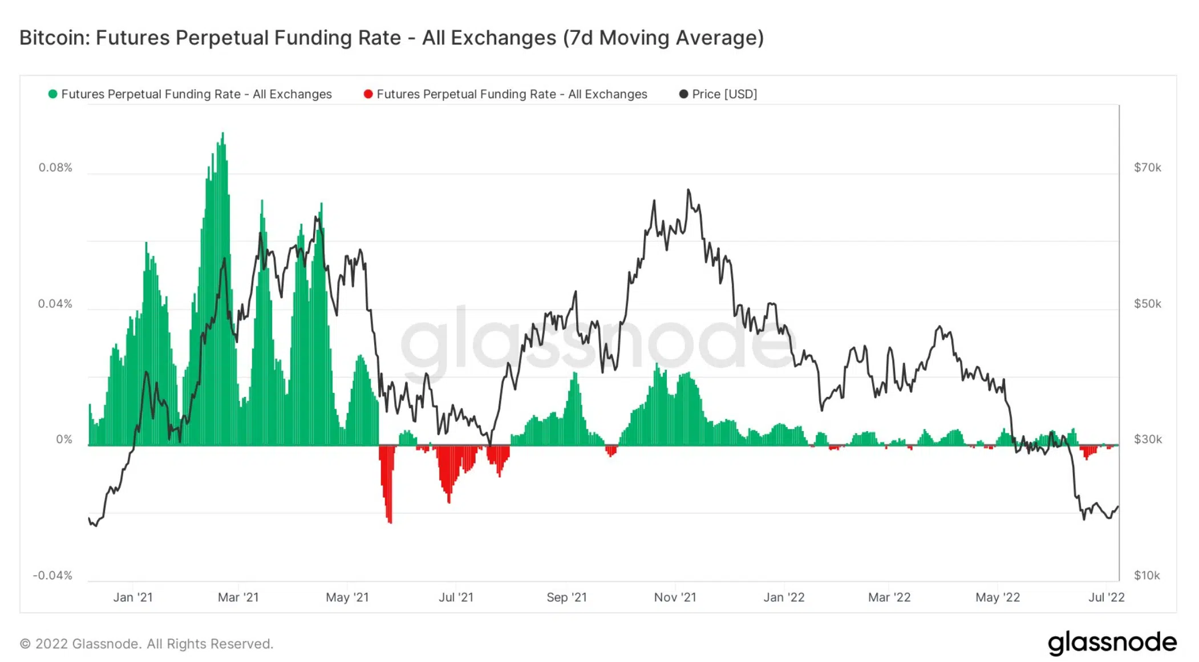Click the -0.04% funding rate axis label
This screenshot has width=1199, height=662.
(x=52, y=575)
